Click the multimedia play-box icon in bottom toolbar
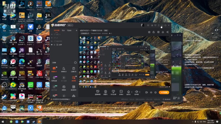Screen dimensions: 221x124 [x=121, y=91]
